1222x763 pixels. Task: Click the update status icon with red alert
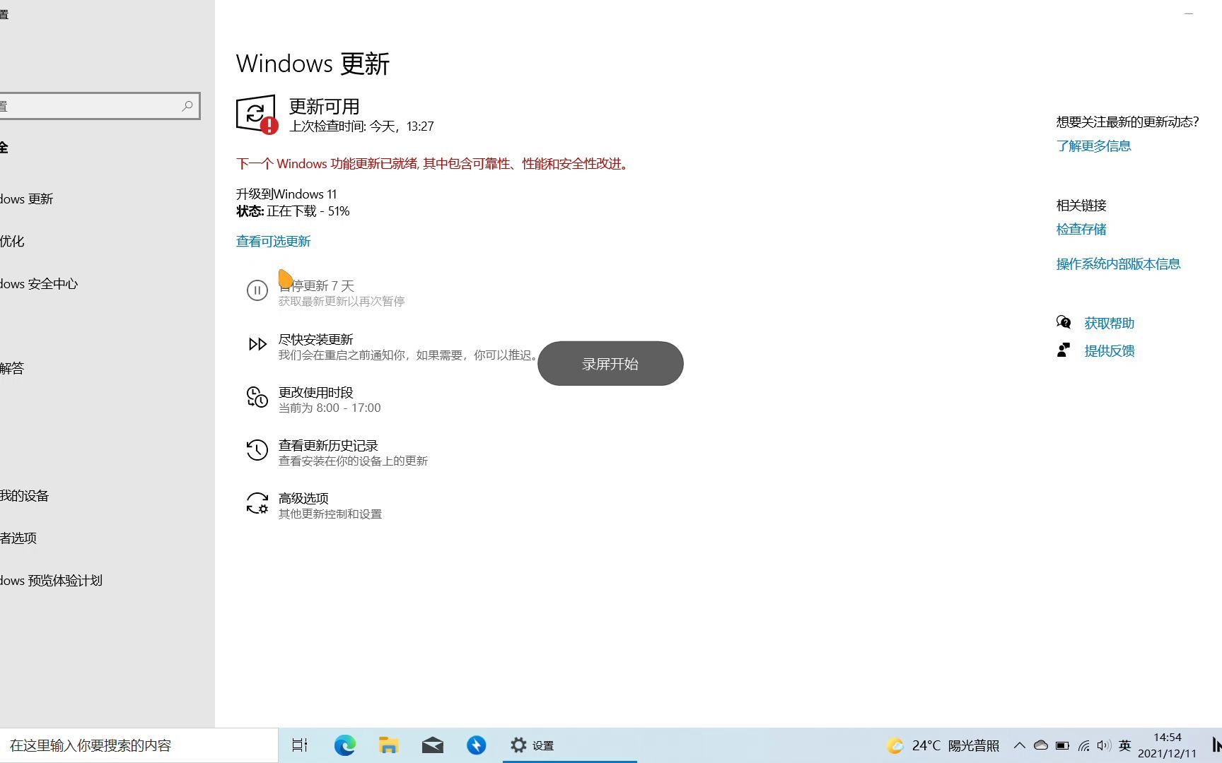coord(257,114)
